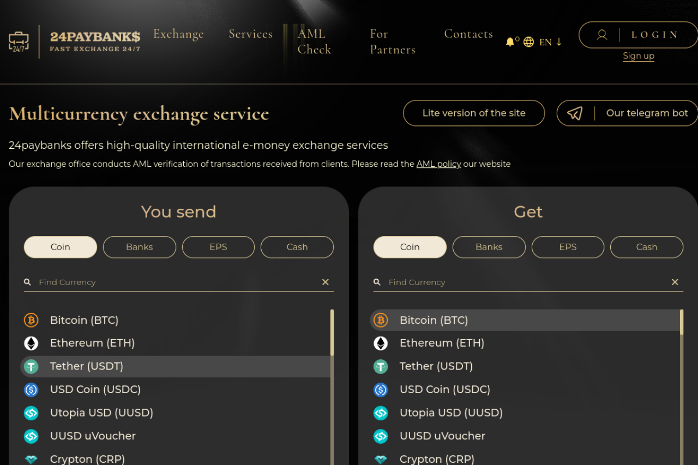Open the notifications bell icon
Viewport: 698px width, 465px height.
(510, 42)
